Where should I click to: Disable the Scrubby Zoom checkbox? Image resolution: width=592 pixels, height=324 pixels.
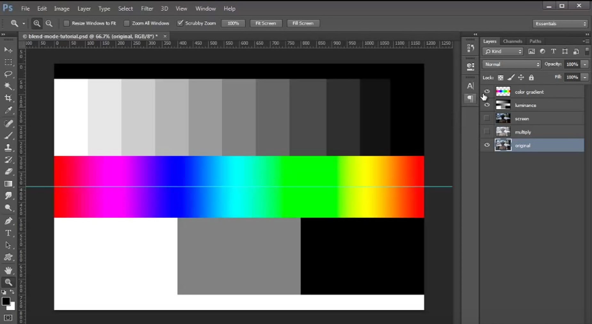(x=180, y=23)
